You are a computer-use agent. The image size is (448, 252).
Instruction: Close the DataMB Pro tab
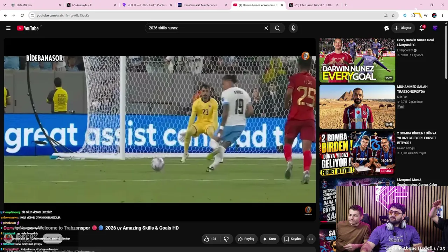(59, 5)
